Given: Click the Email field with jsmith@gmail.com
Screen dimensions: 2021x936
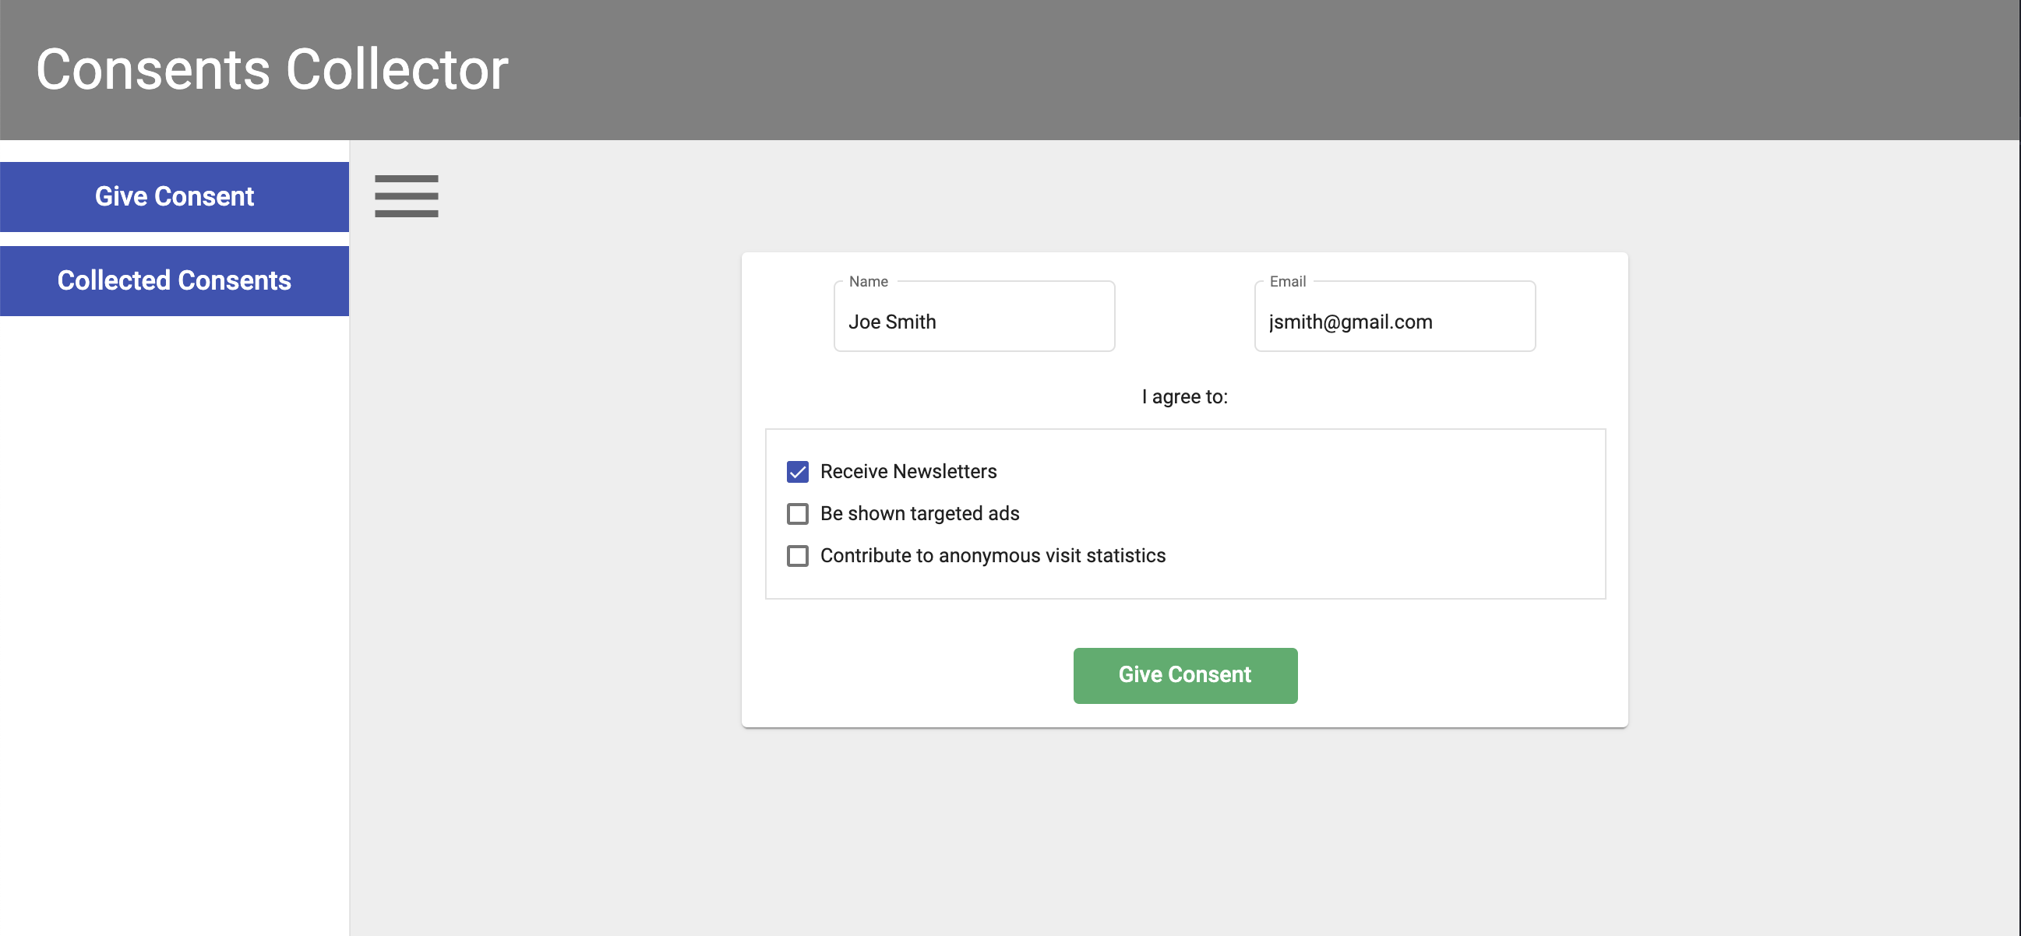Looking at the screenshot, I should (1394, 321).
